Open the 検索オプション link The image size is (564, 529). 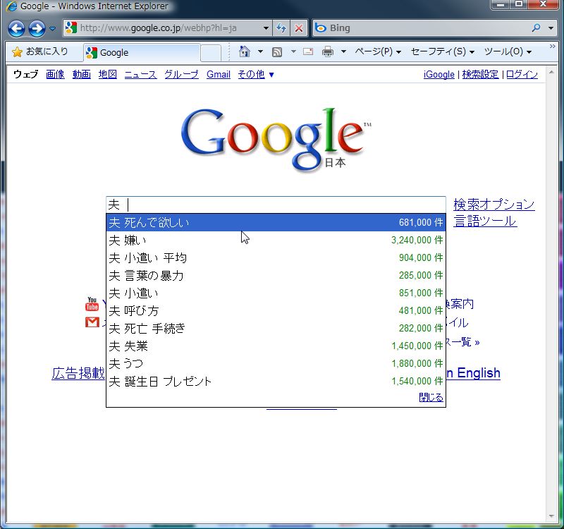pyautogui.click(x=493, y=205)
